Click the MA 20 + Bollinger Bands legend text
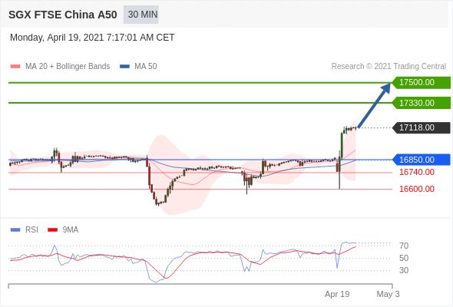Image resolution: width=453 pixels, height=307 pixels. click(x=68, y=67)
